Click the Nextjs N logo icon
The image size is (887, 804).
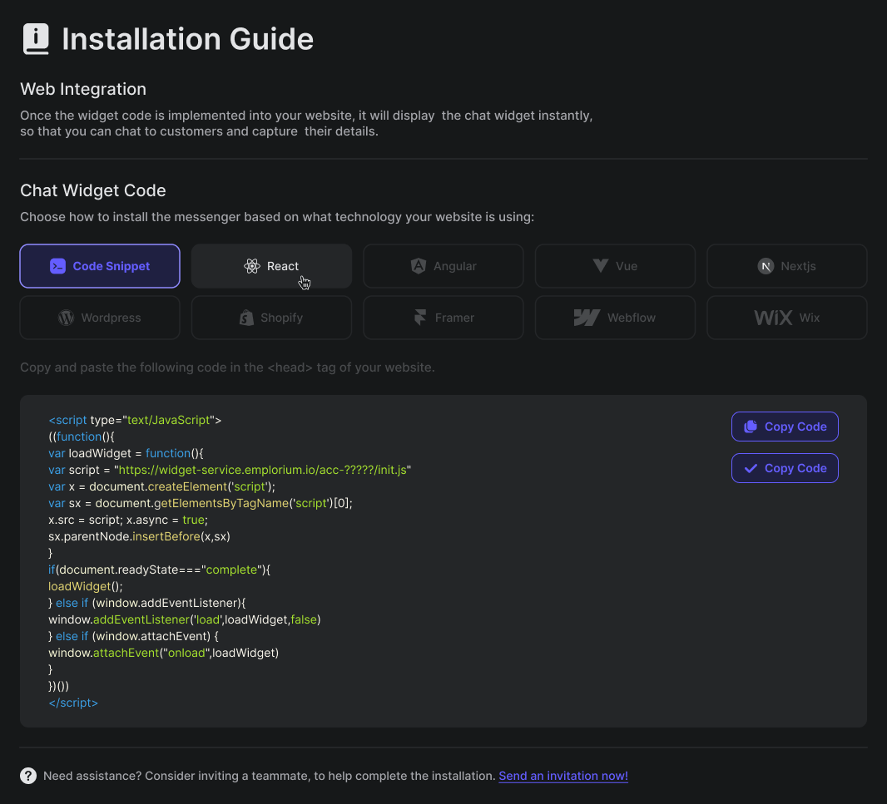(x=766, y=266)
